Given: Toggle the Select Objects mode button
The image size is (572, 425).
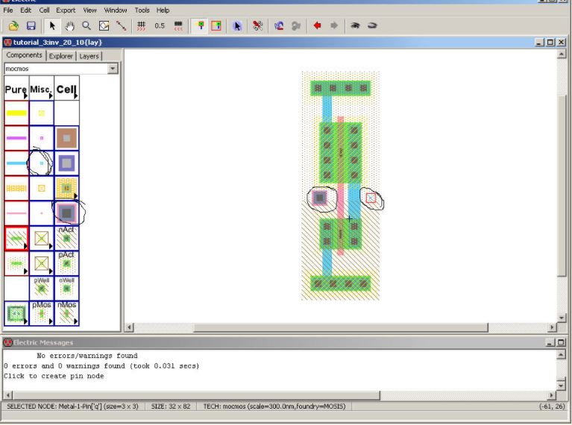Looking at the screenshot, I should pyautogui.click(x=200, y=25).
